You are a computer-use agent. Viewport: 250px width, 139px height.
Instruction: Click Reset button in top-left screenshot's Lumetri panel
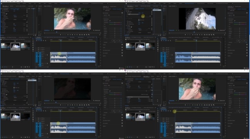click(114, 41)
